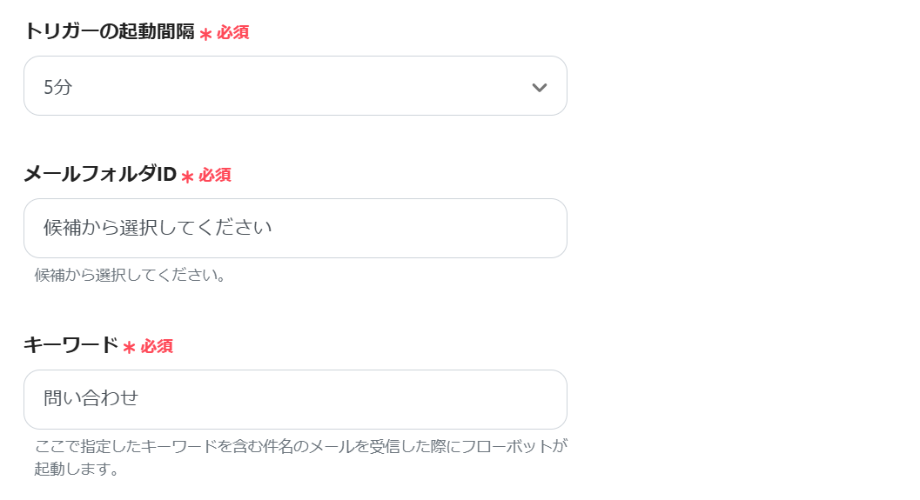The height and width of the screenshot is (500, 920).
Task: Click the メールフォルダID label
Action: [100, 174]
